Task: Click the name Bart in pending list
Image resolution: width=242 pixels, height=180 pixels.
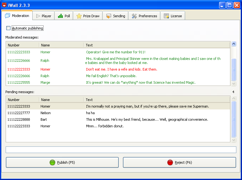Action: (x=44, y=119)
